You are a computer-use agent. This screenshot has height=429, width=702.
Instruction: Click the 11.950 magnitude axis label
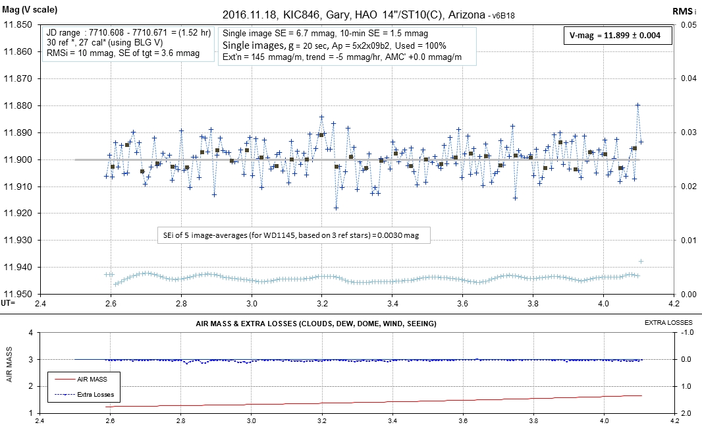tap(18, 294)
